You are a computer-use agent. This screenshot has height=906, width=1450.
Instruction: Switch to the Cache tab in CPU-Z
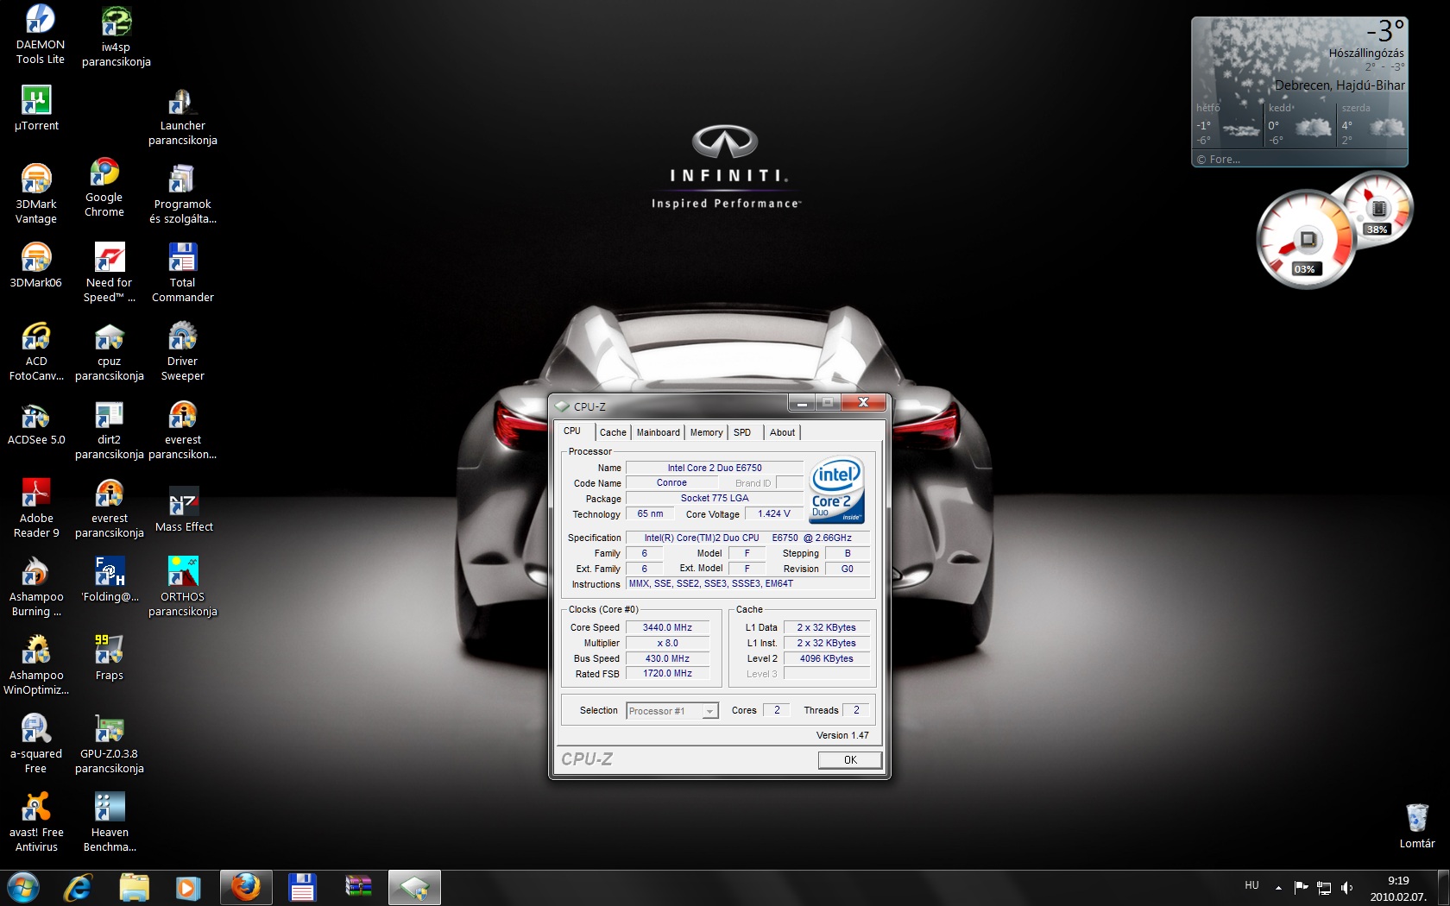(x=613, y=432)
